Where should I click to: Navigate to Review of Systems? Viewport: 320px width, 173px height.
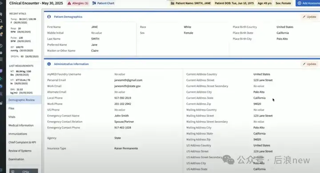click(x=20, y=151)
